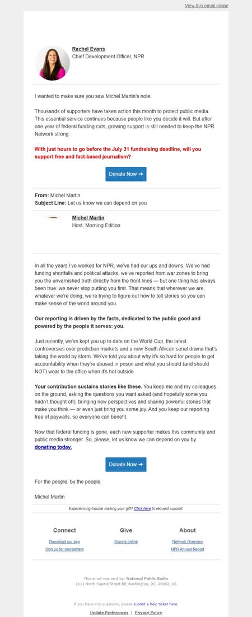
Task: Click the 'About' footer heading
Action: pos(188,530)
